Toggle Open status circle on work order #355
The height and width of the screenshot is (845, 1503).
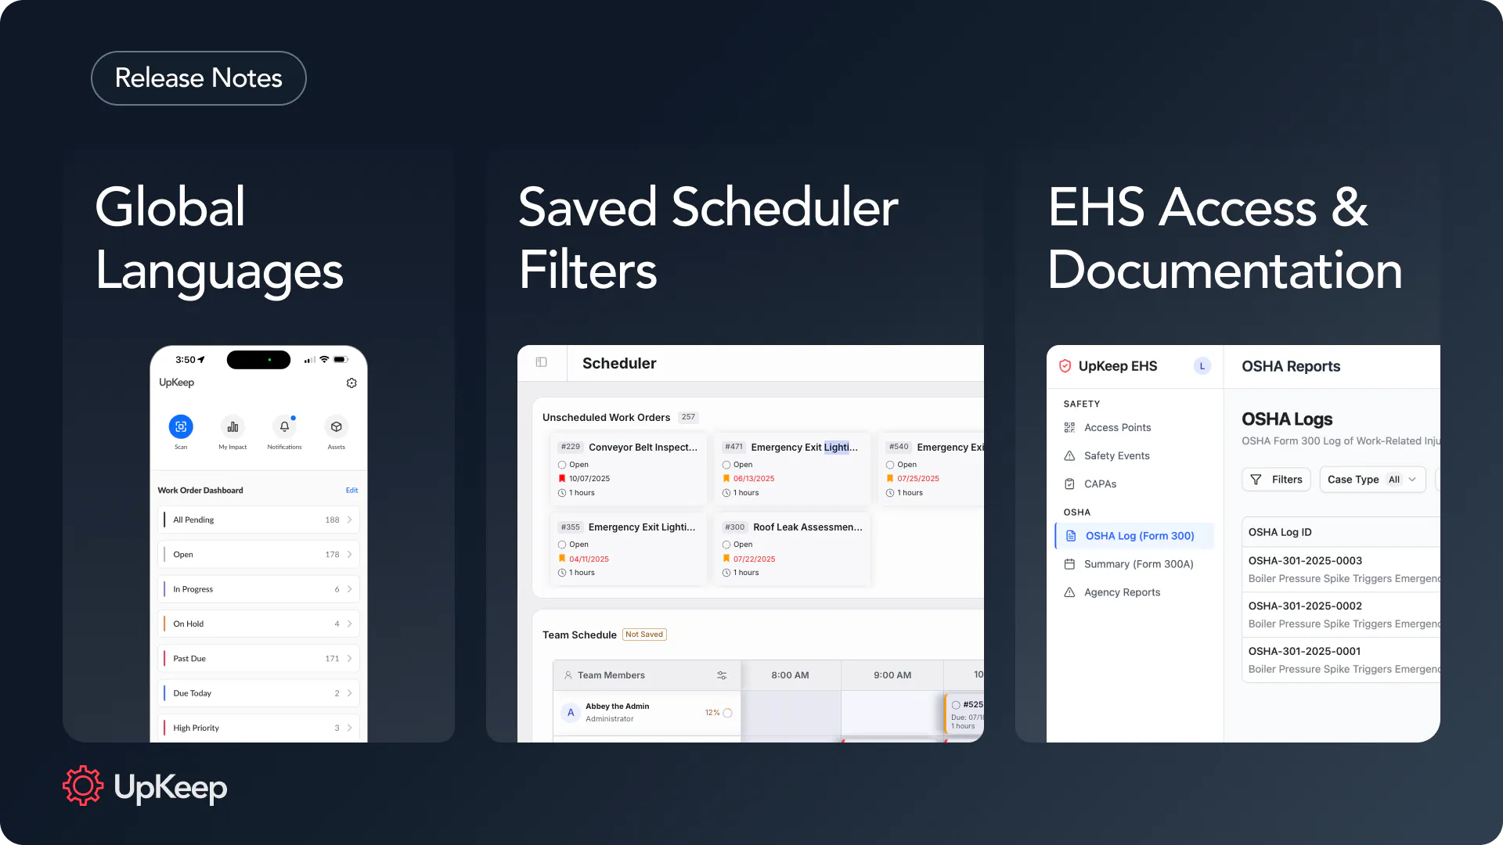tap(562, 545)
